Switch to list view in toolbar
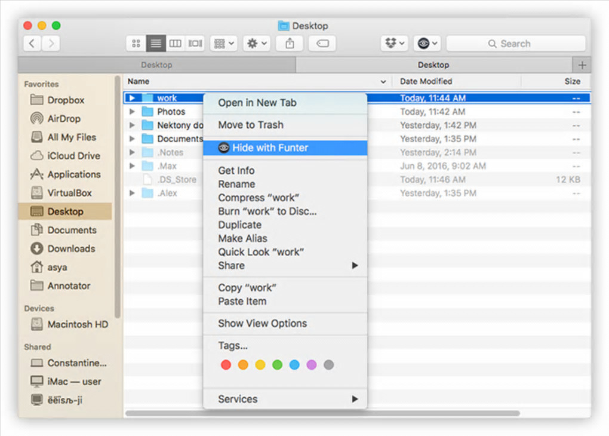Viewport: 609px width, 436px height. tap(156, 43)
